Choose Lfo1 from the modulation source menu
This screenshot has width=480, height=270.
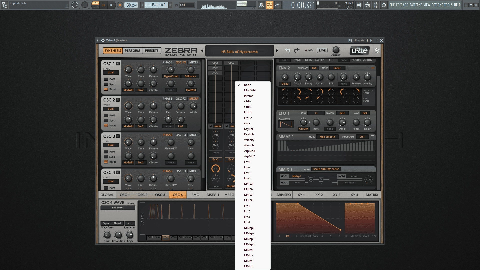[252, 206]
